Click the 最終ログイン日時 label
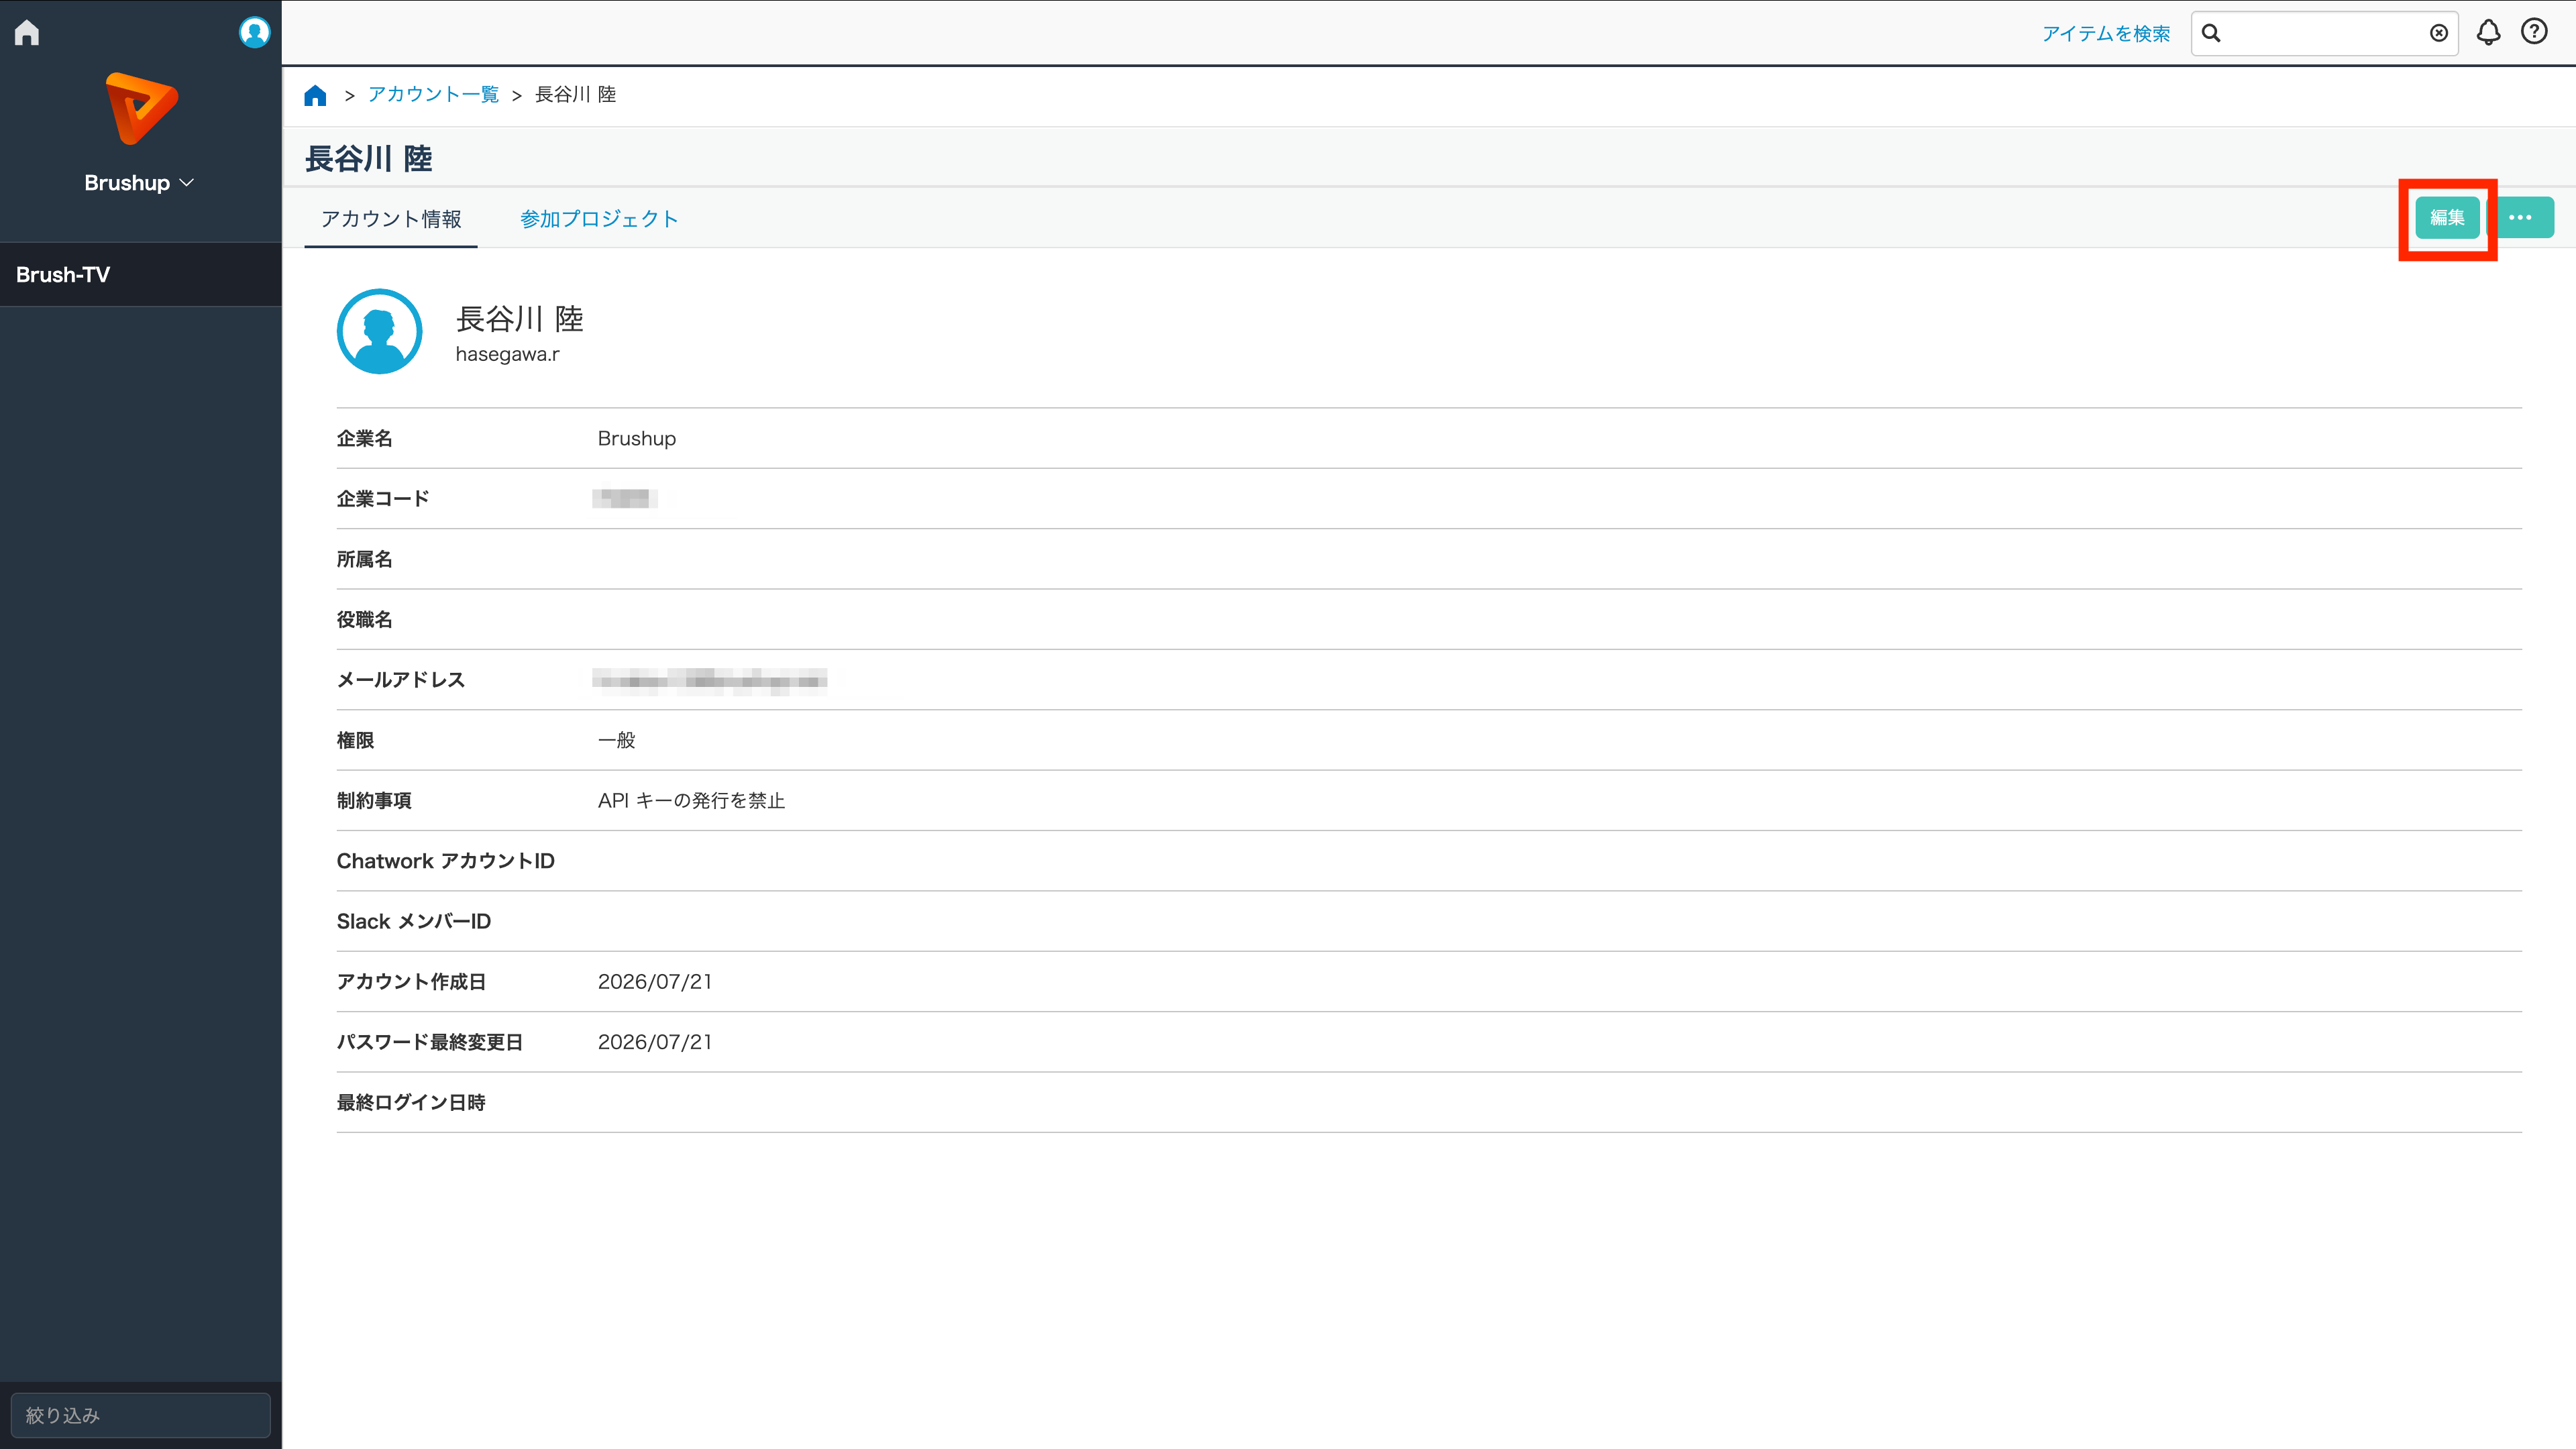 click(x=411, y=1102)
